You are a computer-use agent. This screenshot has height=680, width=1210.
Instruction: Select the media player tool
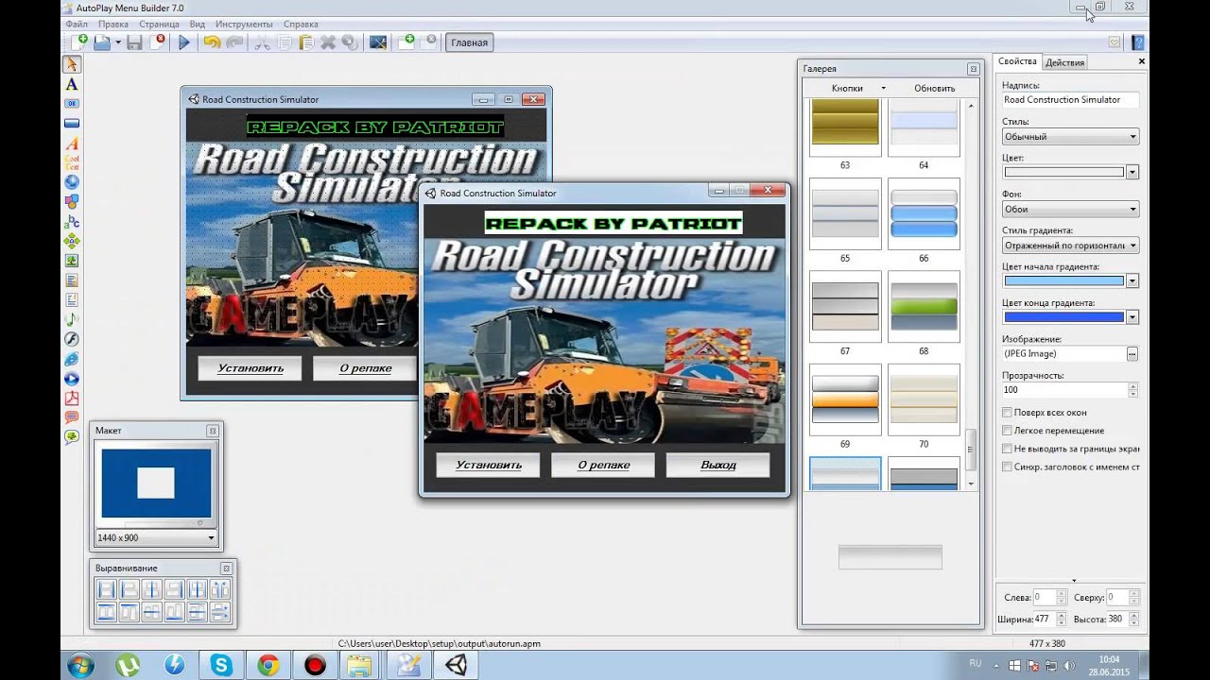(x=71, y=379)
